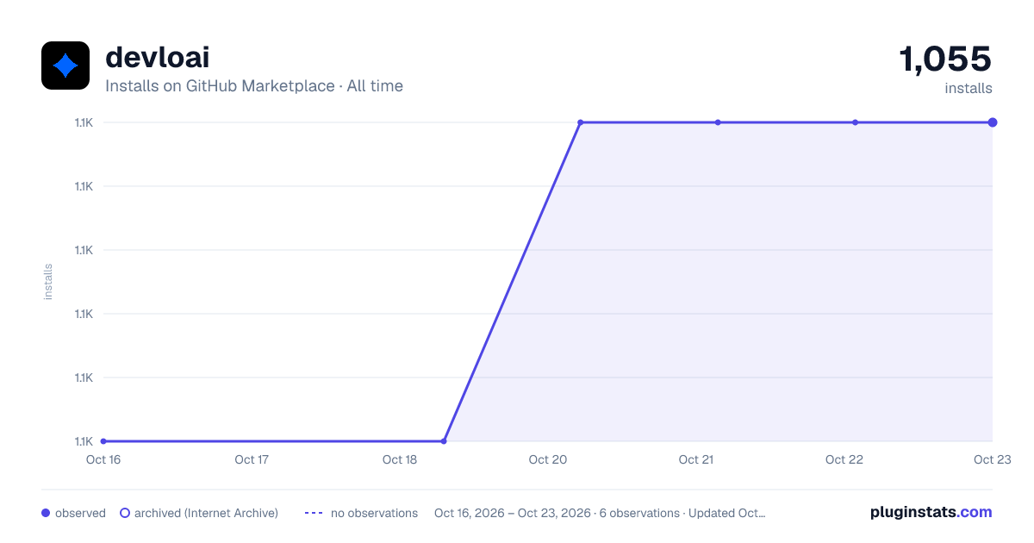Image resolution: width=1034 pixels, height=543 pixels.
Task: Click the 'no observations' legend label text
Action: (x=374, y=513)
